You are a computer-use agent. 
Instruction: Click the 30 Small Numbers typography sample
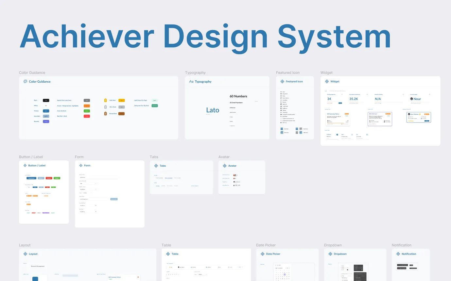tap(236, 103)
